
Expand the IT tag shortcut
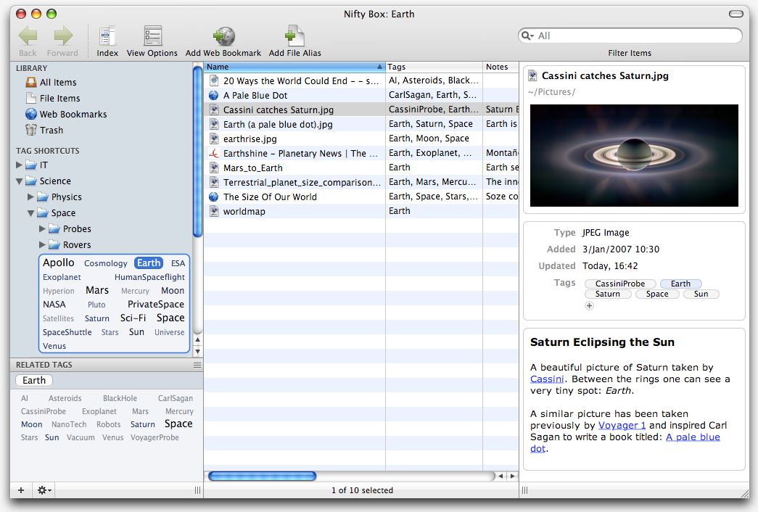[18, 165]
